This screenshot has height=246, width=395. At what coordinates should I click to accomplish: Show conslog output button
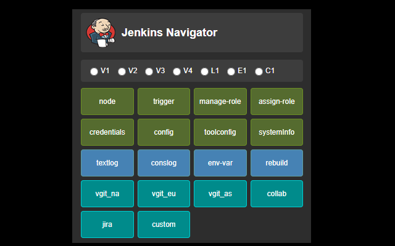point(164,163)
